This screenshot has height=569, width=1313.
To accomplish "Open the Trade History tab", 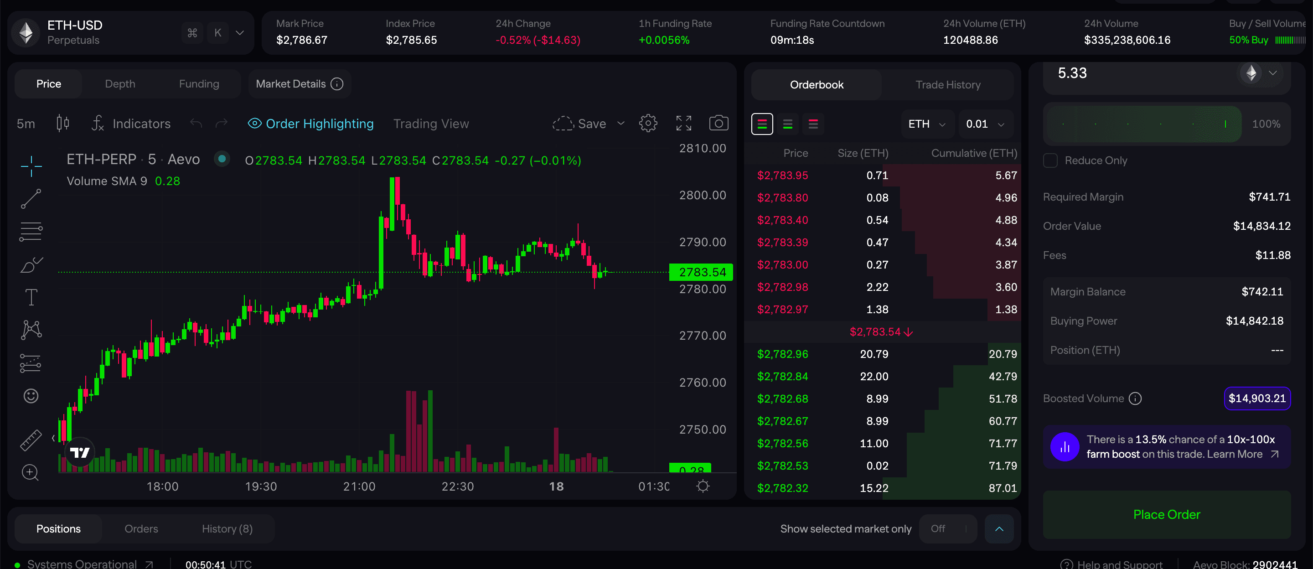I will (947, 85).
